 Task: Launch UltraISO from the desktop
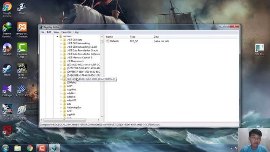click(7, 49)
